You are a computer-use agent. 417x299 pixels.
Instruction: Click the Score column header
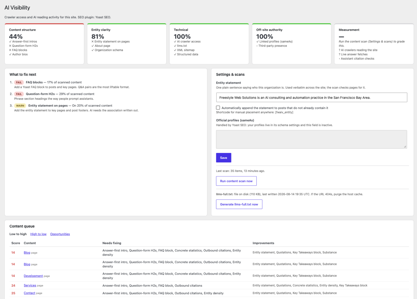point(16,243)
